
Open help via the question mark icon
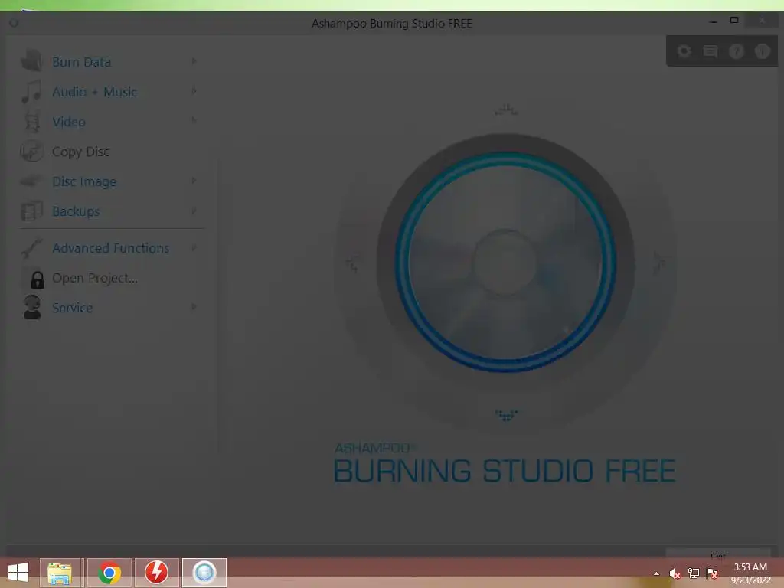[x=736, y=51]
